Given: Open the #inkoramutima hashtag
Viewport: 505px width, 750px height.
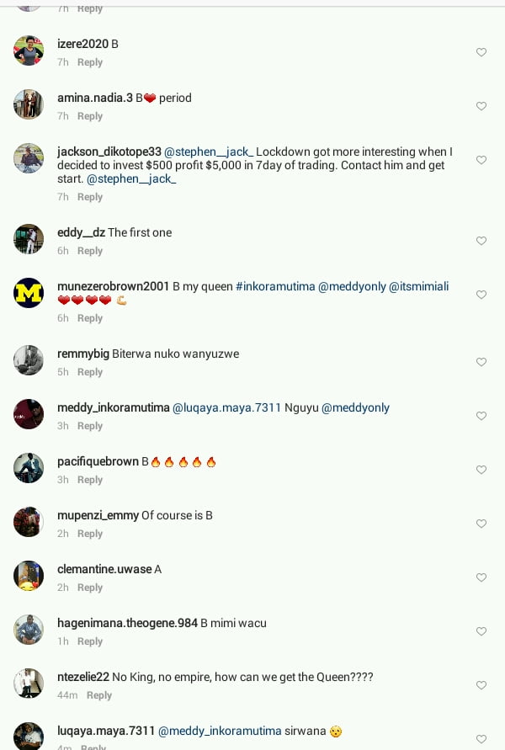Looking at the screenshot, I should tap(275, 286).
